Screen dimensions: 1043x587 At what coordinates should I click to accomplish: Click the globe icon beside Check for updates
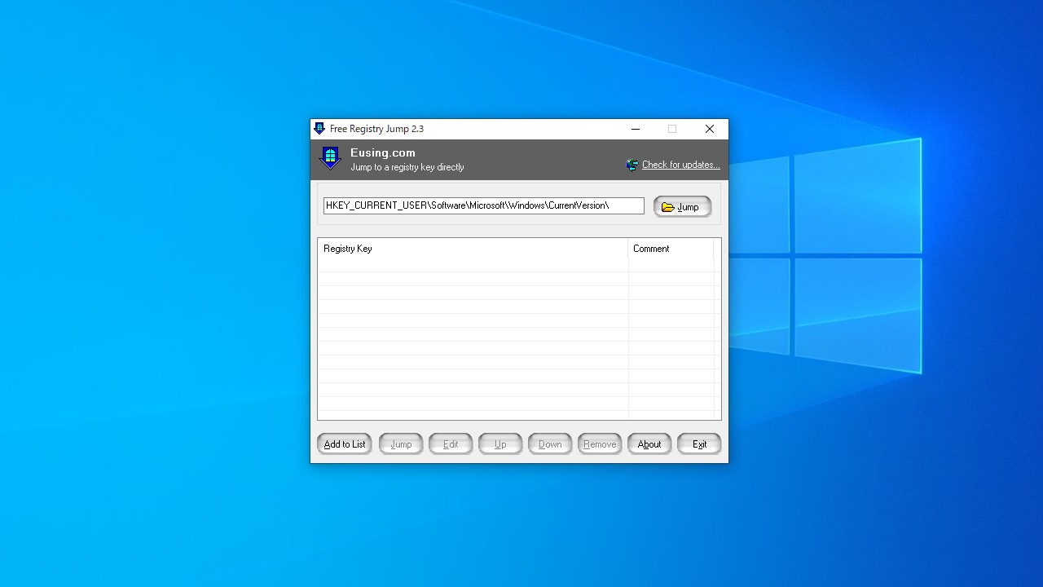632,165
